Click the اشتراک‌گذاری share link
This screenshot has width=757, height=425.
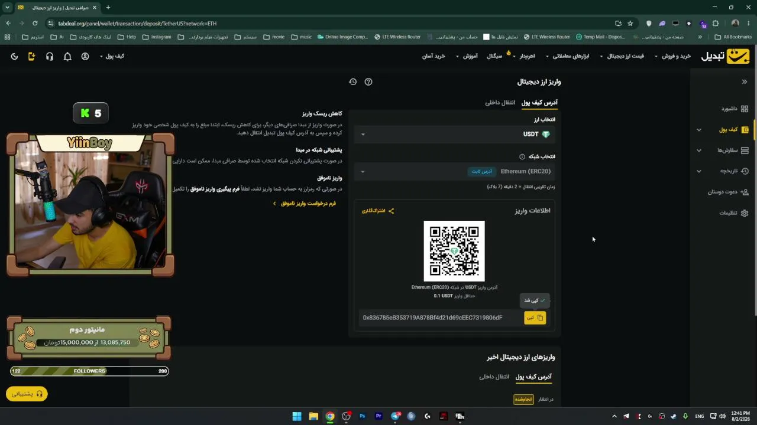(x=378, y=211)
